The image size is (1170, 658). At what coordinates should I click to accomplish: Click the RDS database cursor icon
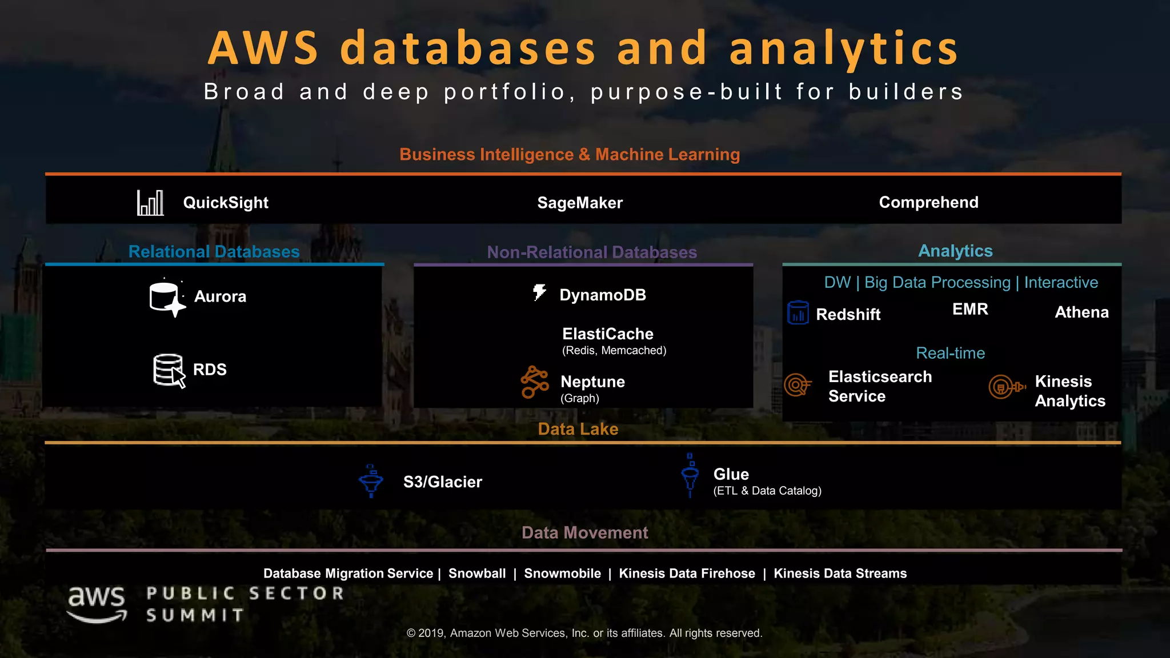(170, 371)
